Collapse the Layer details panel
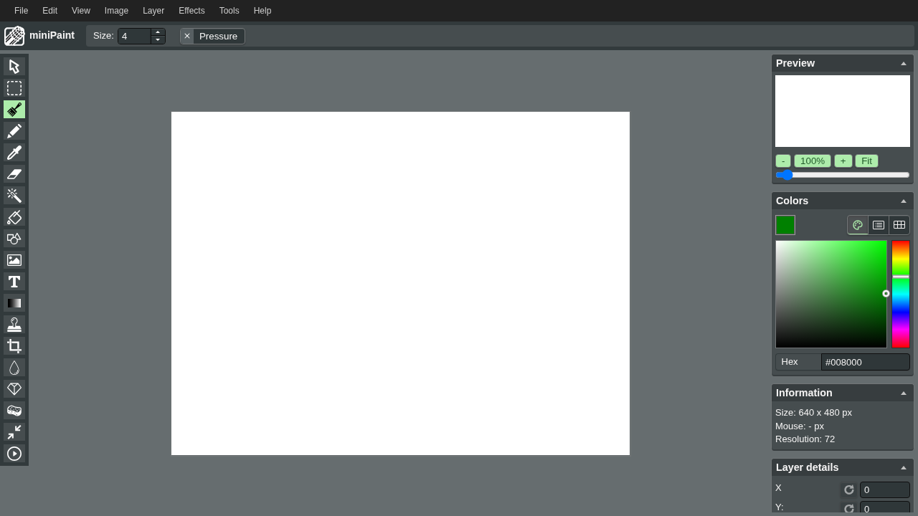918x516 pixels. [x=904, y=468]
